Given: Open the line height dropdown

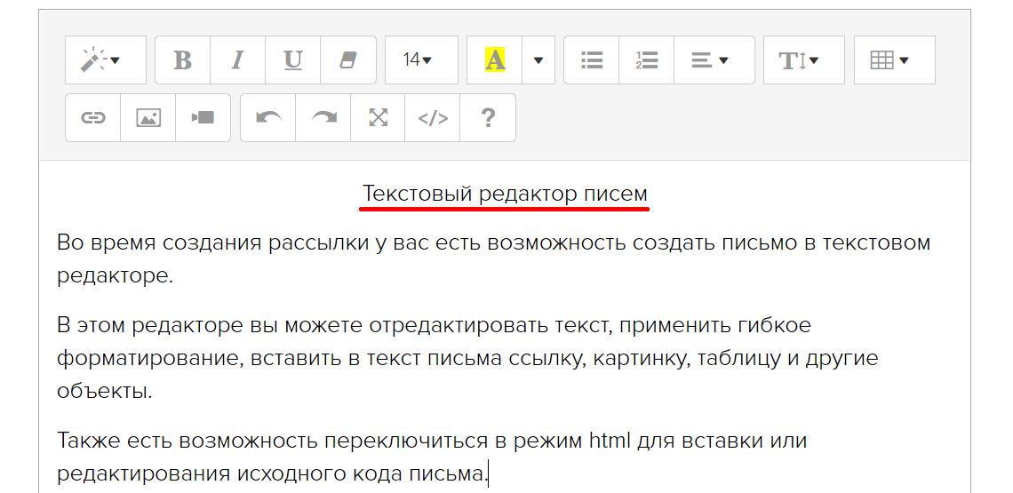Looking at the screenshot, I should coord(803,60).
